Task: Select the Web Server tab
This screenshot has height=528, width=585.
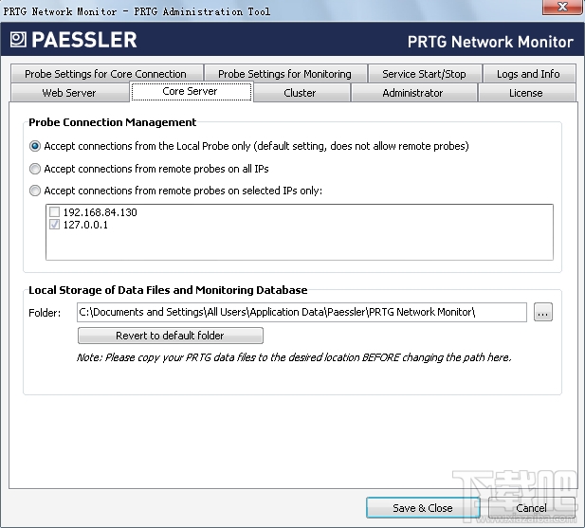Action: (70, 93)
